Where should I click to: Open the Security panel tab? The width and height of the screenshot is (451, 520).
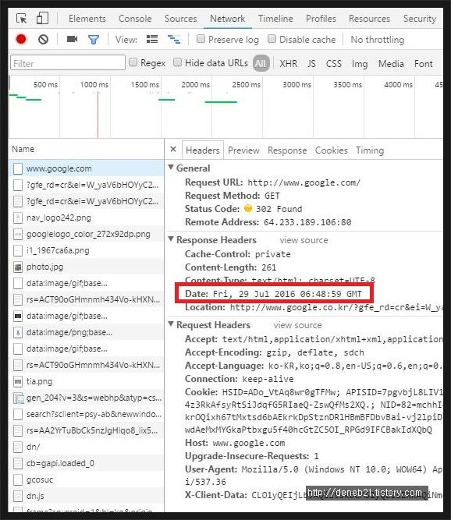(420, 19)
